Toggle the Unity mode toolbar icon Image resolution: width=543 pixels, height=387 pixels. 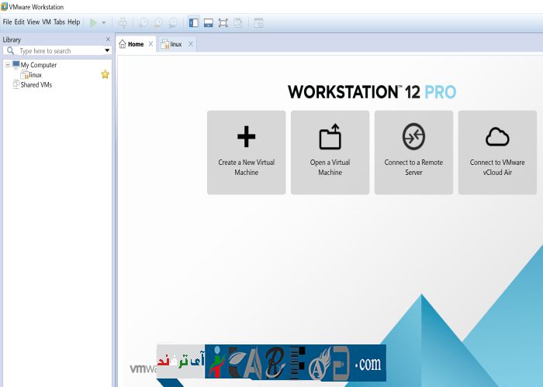237,22
